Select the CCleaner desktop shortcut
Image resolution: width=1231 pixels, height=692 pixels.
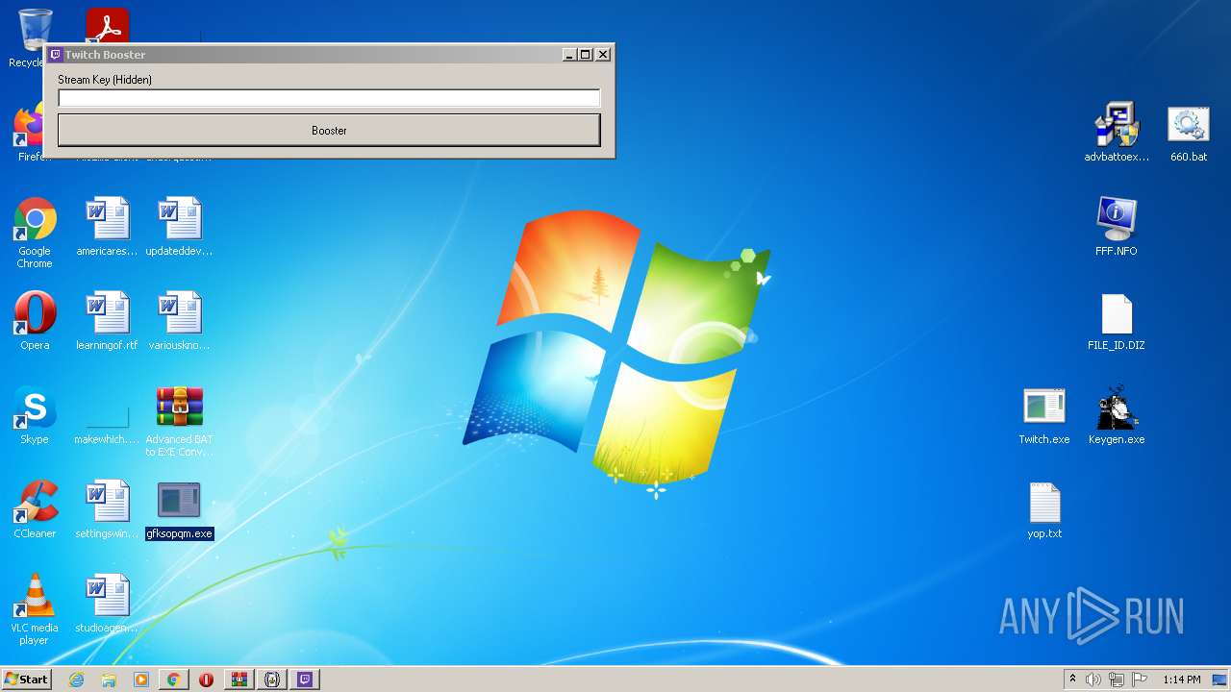35,510
